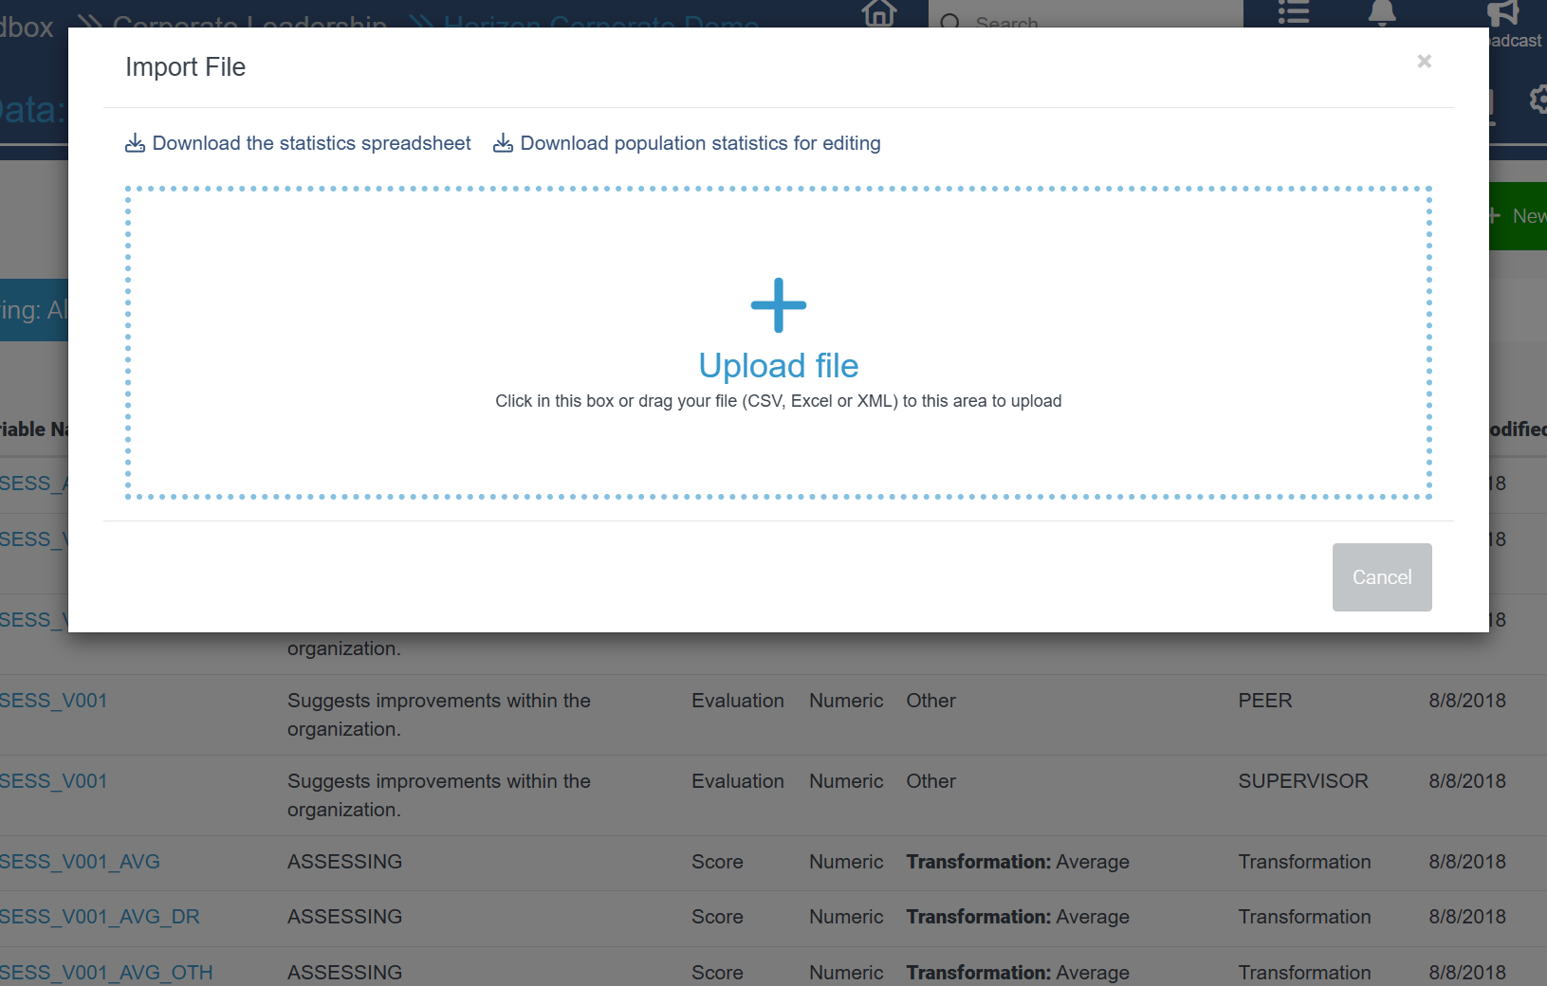Close the Import File dialog with X
The image size is (1547, 986).
[x=1424, y=62]
